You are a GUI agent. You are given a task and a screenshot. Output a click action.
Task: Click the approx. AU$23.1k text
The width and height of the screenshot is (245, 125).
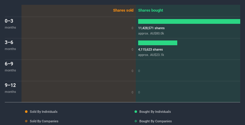151,55
